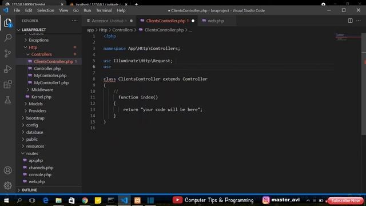Open Task View on the taskbar
The width and height of the screenshot is (366, 206).
[32, 200]
